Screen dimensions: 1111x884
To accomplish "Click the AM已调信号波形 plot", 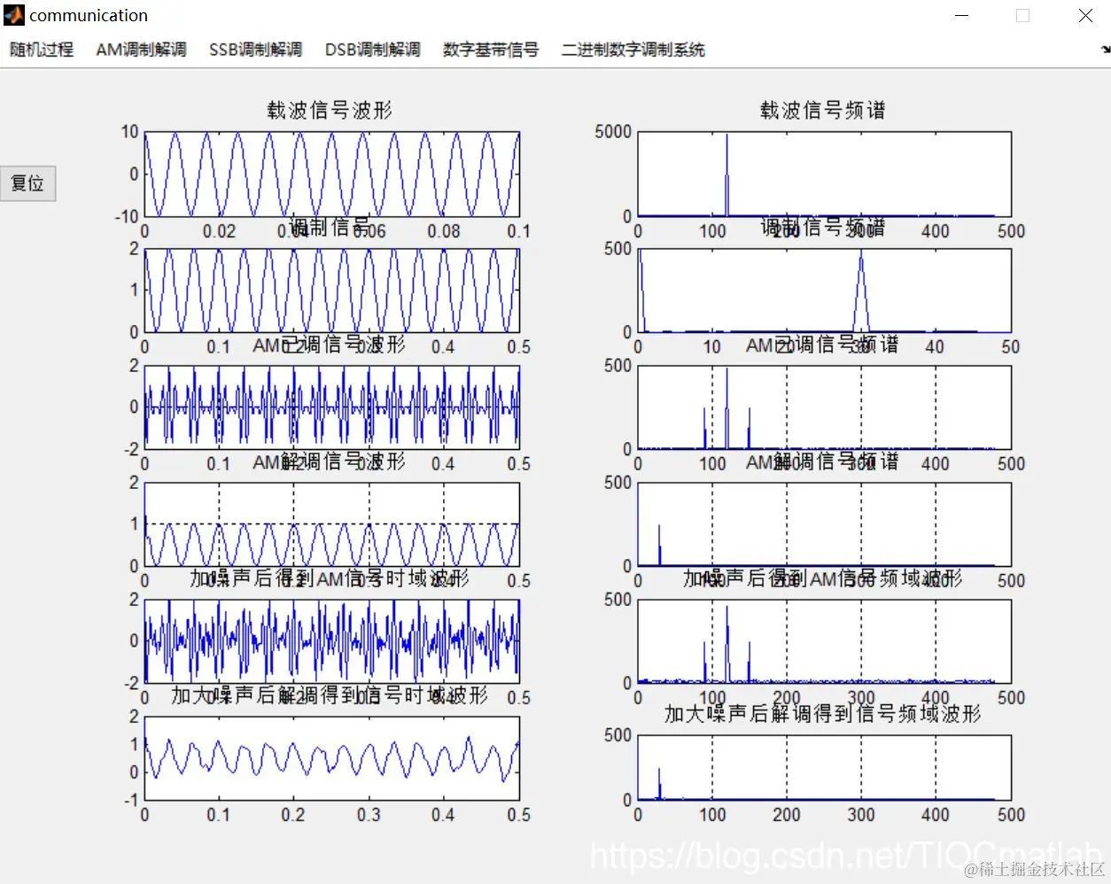I will click(x=331, y=407).
